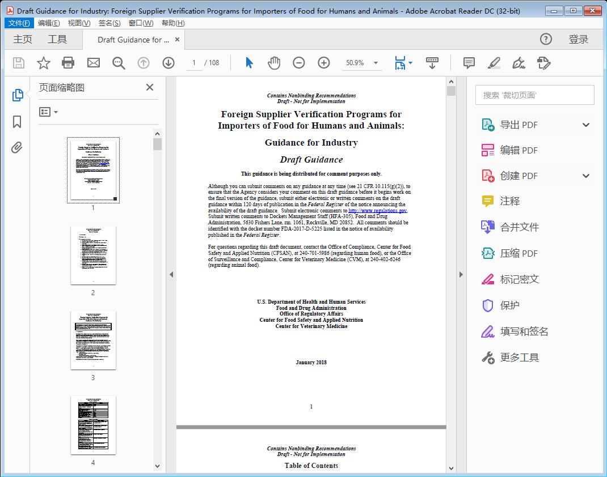The height and width of the screenshot is (477, 607).
Task: Click the zoom out minus icon
Action: 299,63
